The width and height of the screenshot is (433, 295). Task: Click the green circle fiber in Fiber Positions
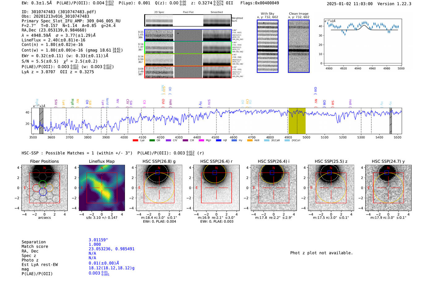pyautogui.click(x=43, y=184)
